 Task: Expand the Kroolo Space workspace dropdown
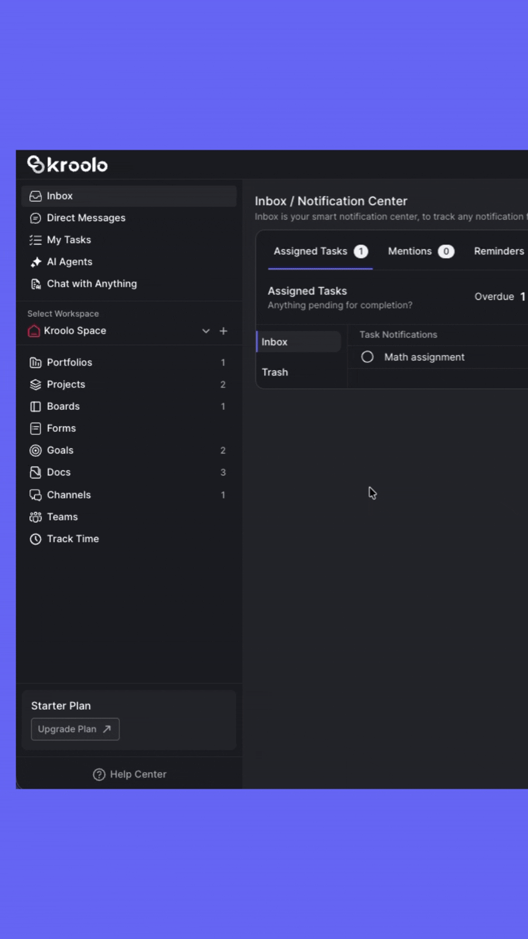(x=206, y=331)
